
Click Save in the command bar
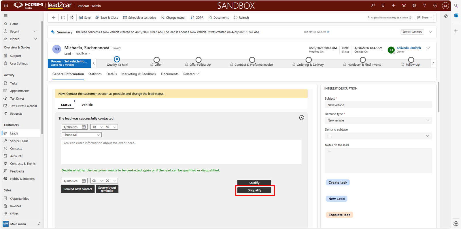click(x=85, y=18)
